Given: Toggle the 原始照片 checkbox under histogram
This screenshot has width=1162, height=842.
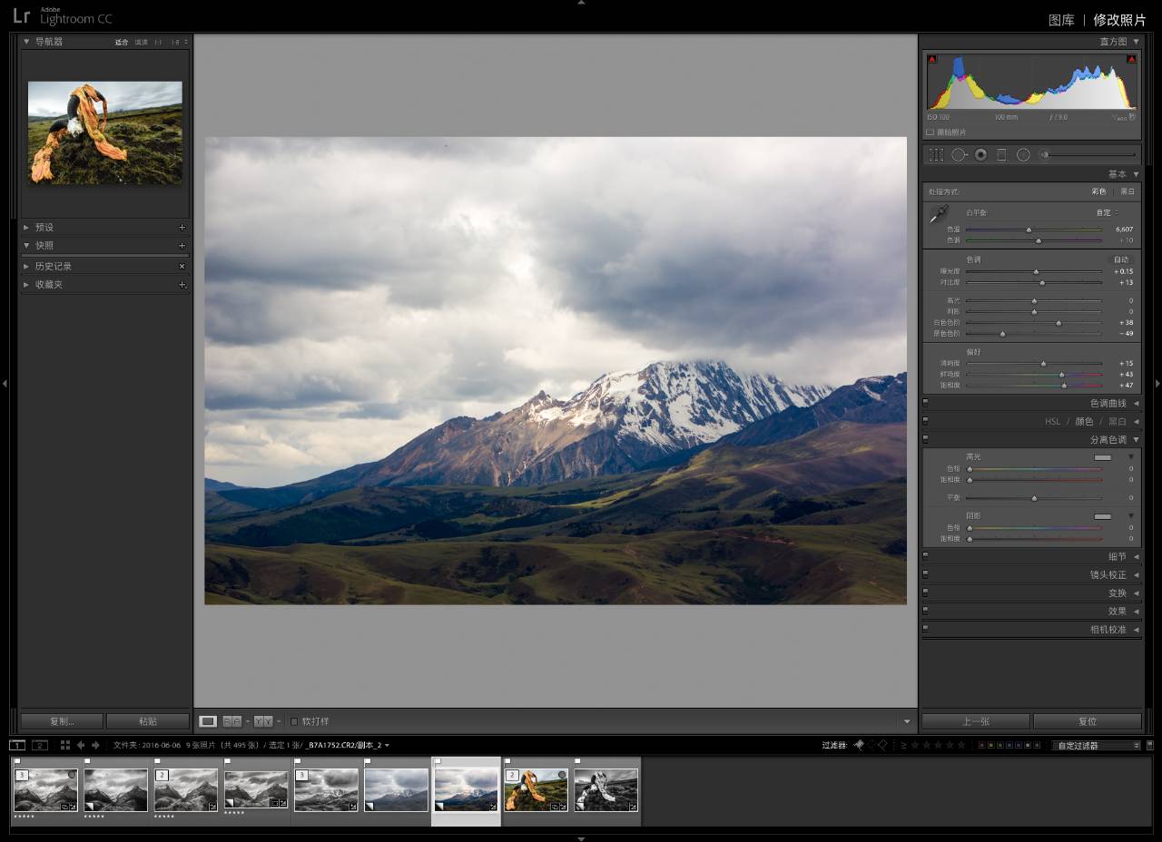Looking at the screenshot, I should pyautogui.click(x=931, y=132).
